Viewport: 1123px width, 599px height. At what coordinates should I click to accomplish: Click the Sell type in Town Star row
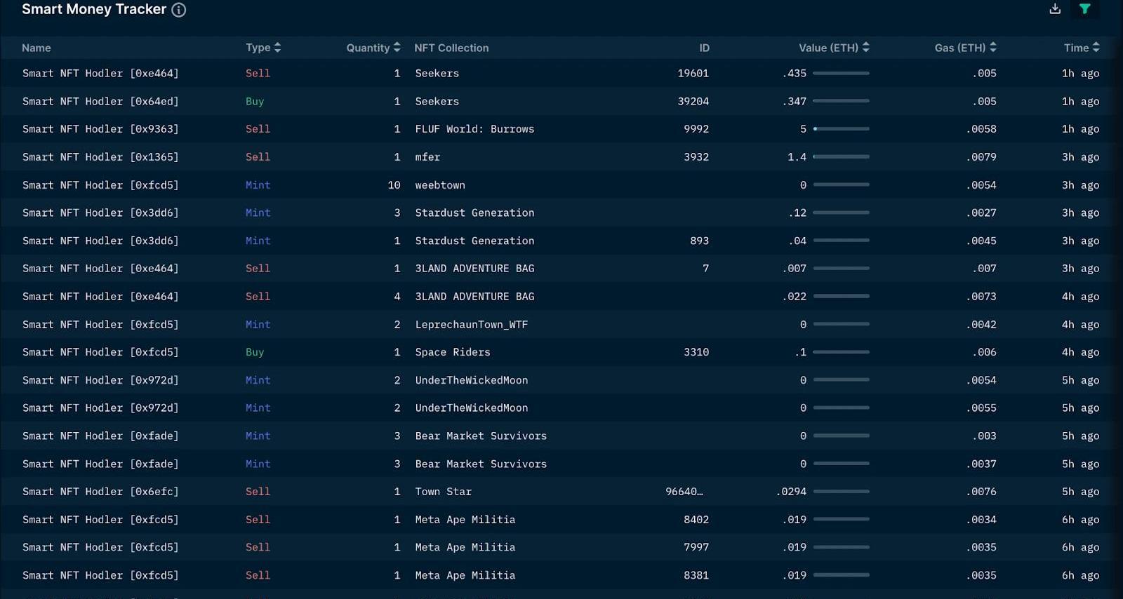point(258,492)
